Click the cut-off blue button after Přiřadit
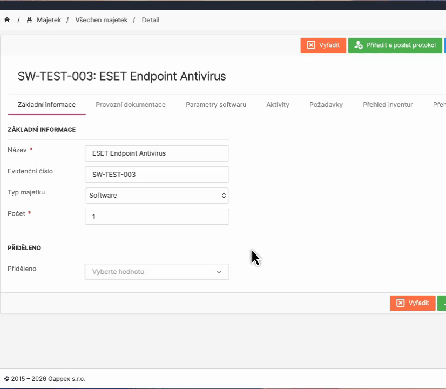 coord(444,45)
